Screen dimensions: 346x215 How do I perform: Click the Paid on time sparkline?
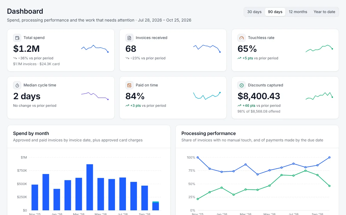point(207,96)
